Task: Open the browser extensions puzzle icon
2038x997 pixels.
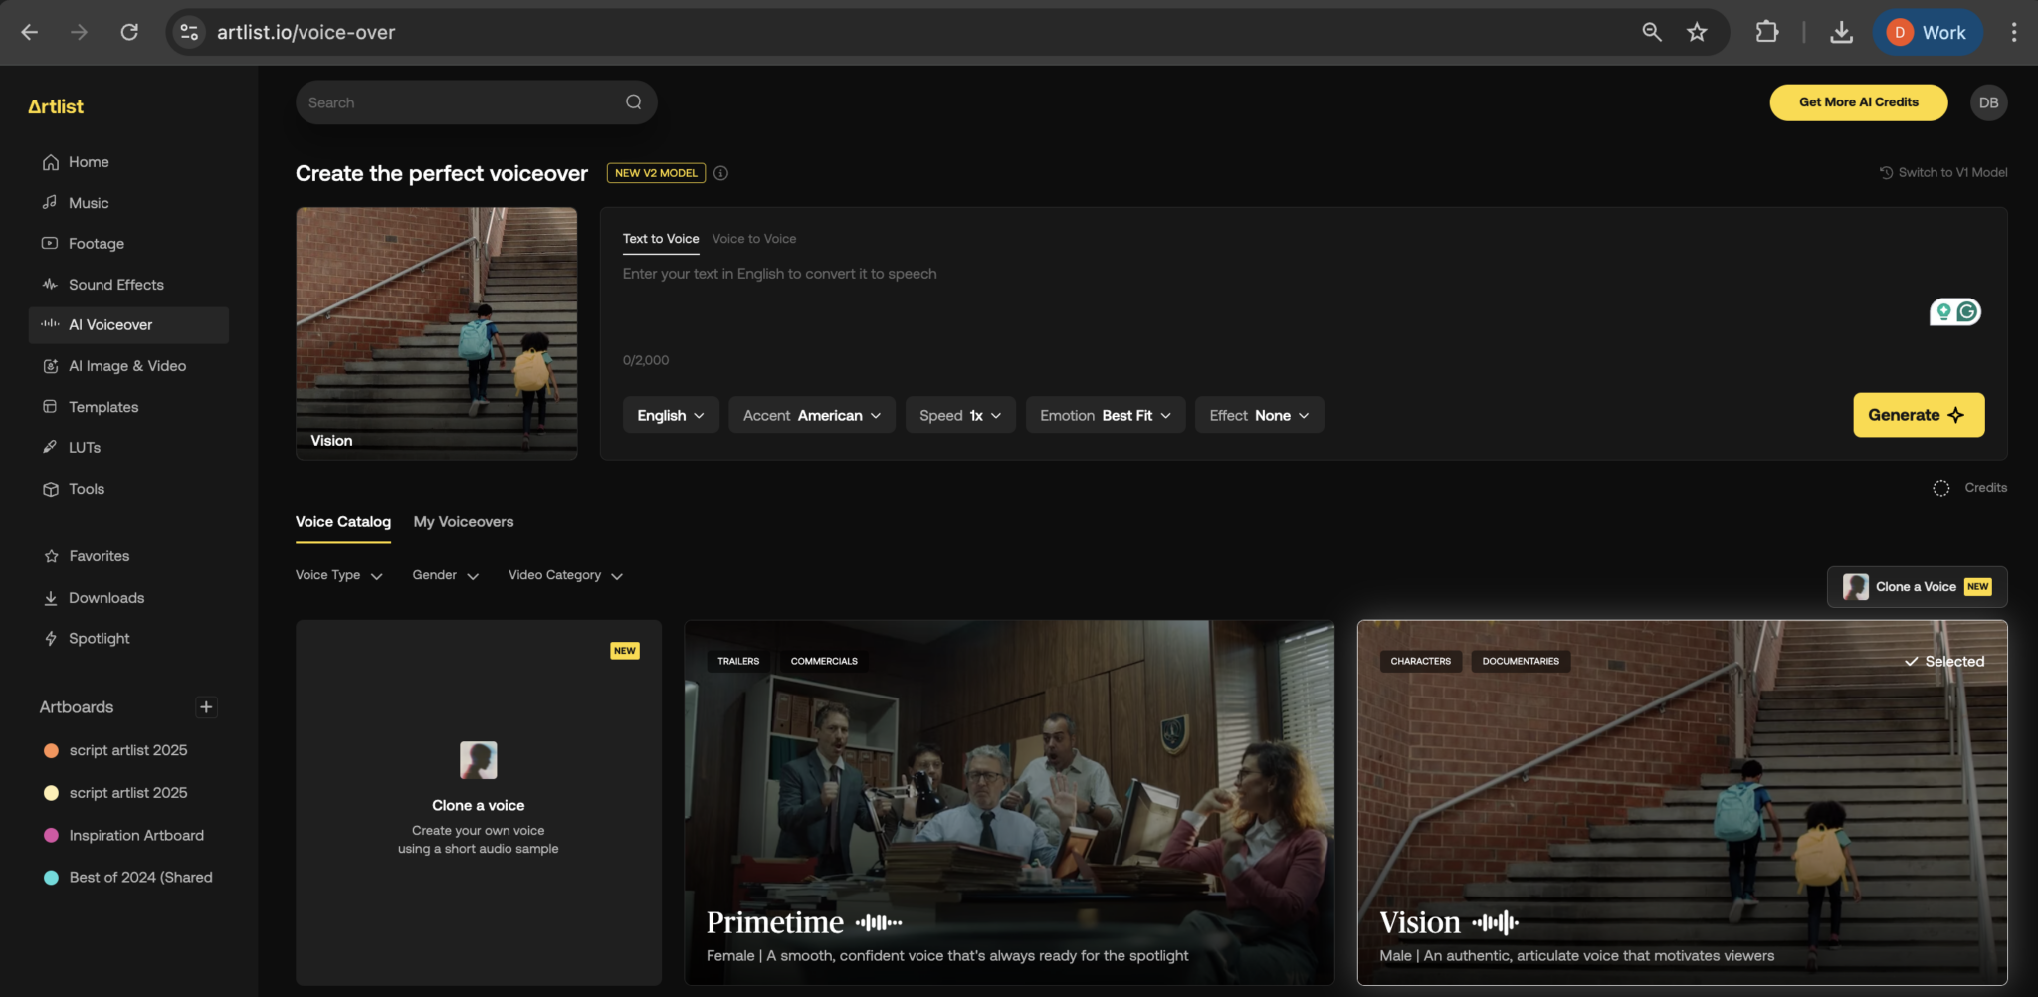Action: pyautogui.click(x=1766, y=32)
